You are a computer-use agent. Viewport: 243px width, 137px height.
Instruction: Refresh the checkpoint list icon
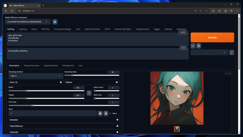(x=55, y=22)
